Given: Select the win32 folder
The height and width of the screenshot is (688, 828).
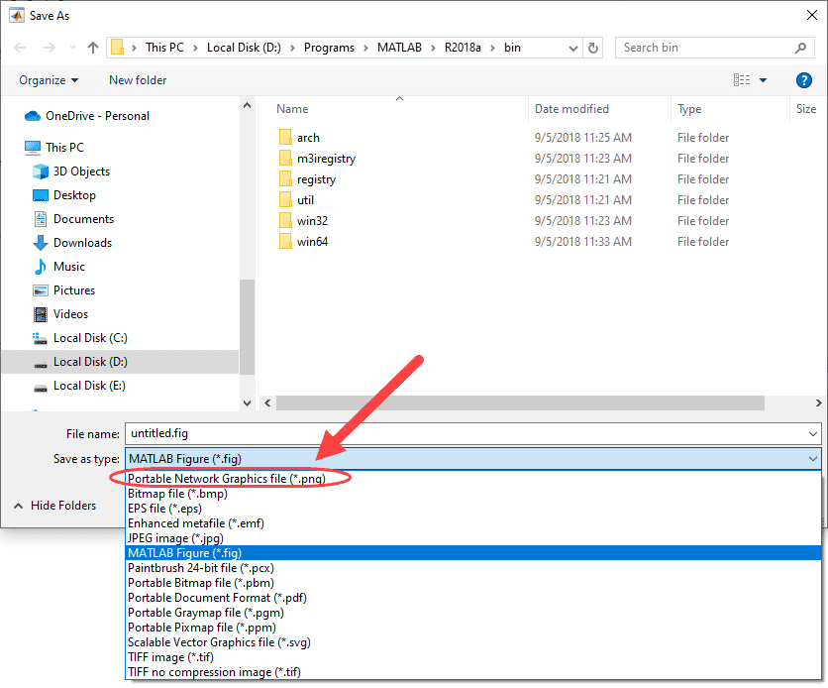Looking at the screenshot, I should (304, 221).
